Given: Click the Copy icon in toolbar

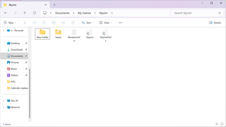Looking at the screenshot, I should [x=34, y=23].
